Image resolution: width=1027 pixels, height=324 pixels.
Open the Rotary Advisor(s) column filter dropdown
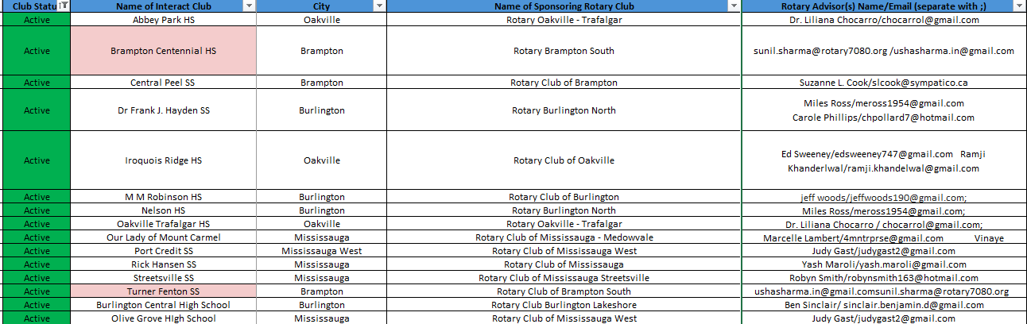point(1018,6)
